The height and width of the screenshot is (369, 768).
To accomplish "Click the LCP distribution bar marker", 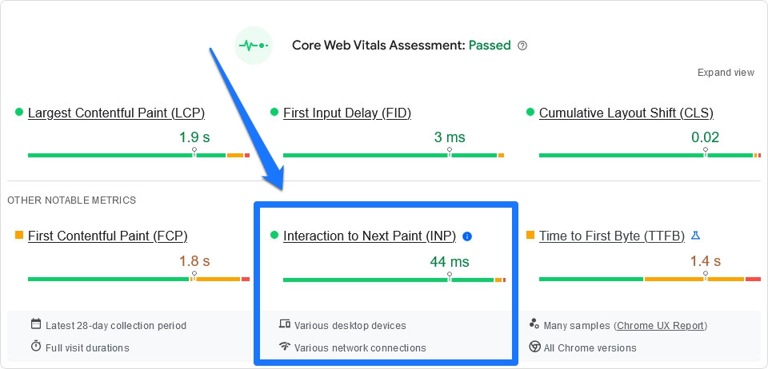I will pos(194,153).
